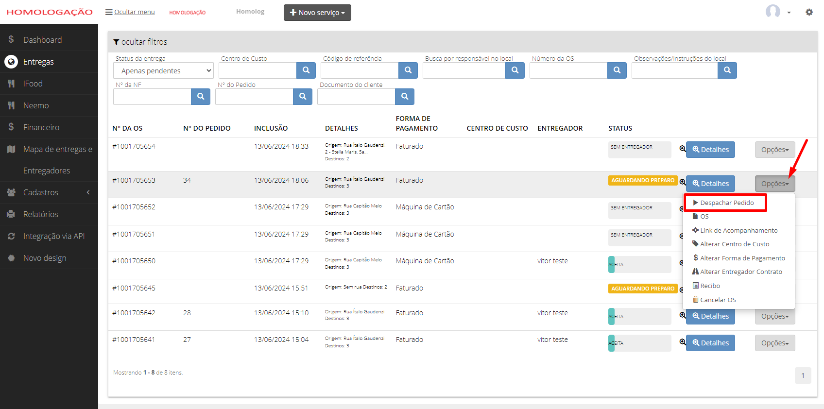This screenshot has height=409, width=824.
Task: Search by Centro de Custo magnifier button
Action: click(x=306, y=70)
